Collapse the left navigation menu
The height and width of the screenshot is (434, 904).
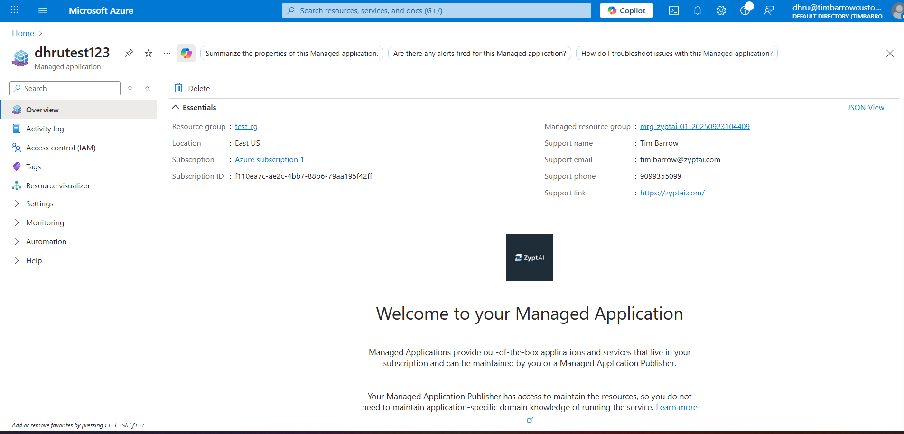click(x=148, y=88)
